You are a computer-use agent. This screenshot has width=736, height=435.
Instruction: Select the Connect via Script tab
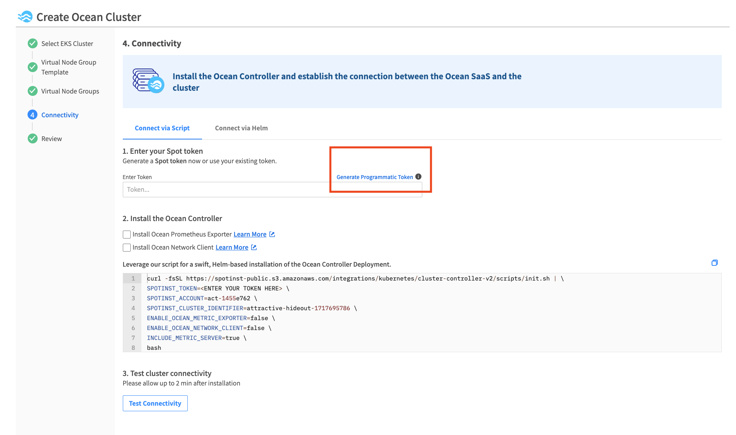tap(162, 128)
